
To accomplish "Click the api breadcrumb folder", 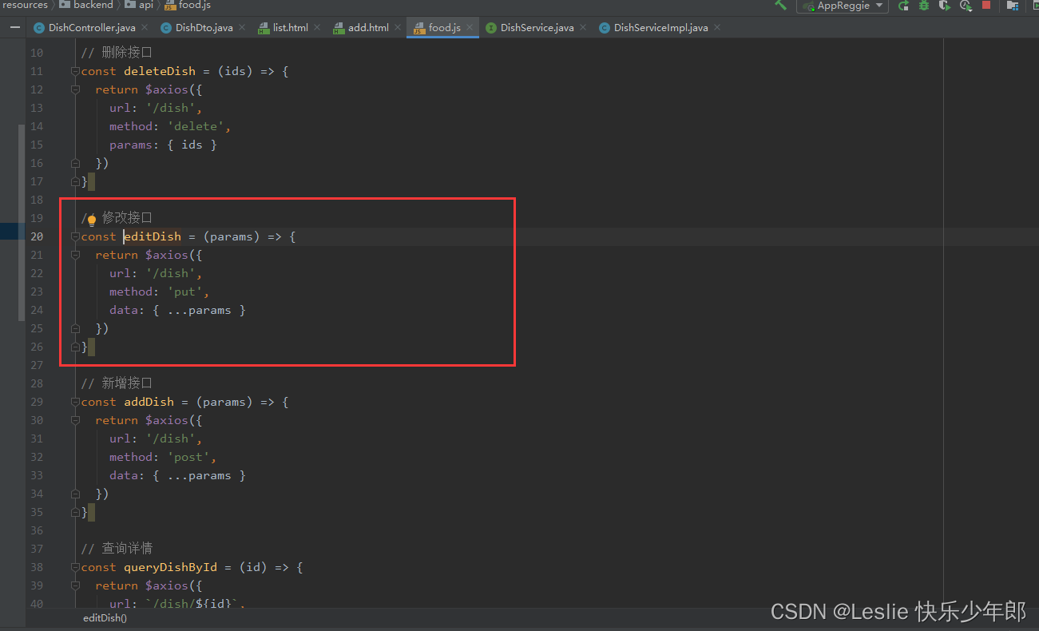I will [x=139, y=5].
